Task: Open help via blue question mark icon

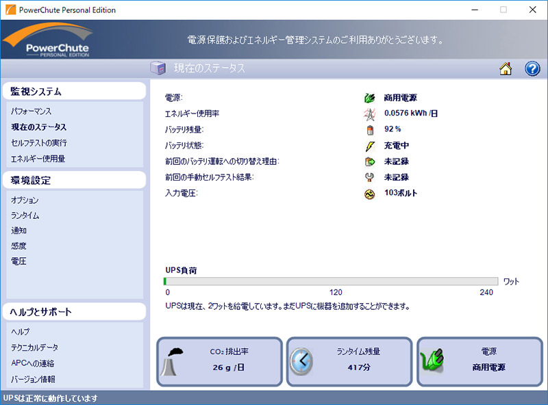Action: [532, 68]
